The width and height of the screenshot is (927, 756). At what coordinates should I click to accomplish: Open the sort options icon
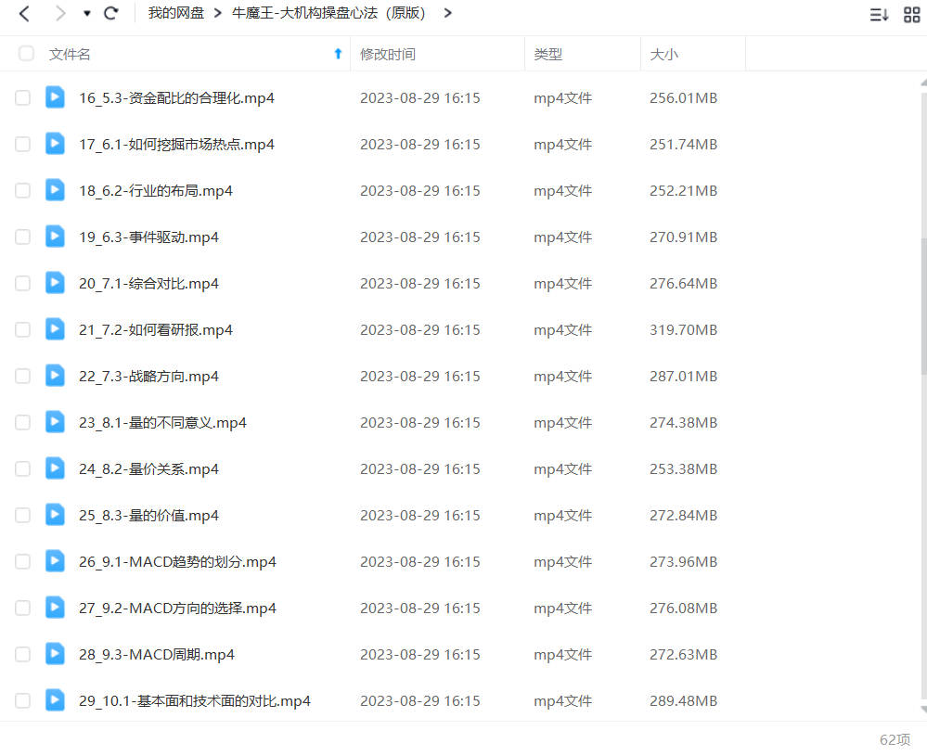coord(879,14)
